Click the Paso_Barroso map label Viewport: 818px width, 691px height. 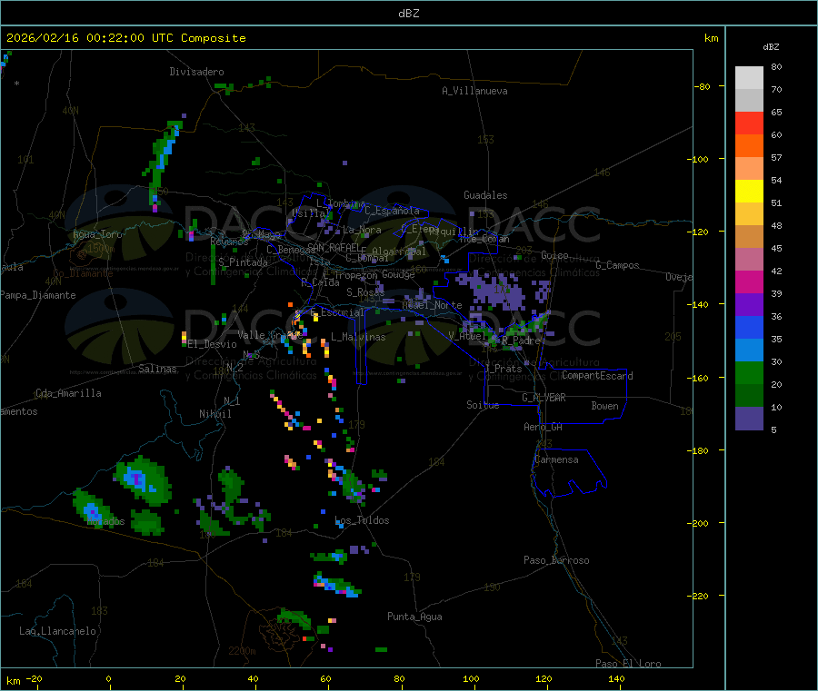(556, 560)
